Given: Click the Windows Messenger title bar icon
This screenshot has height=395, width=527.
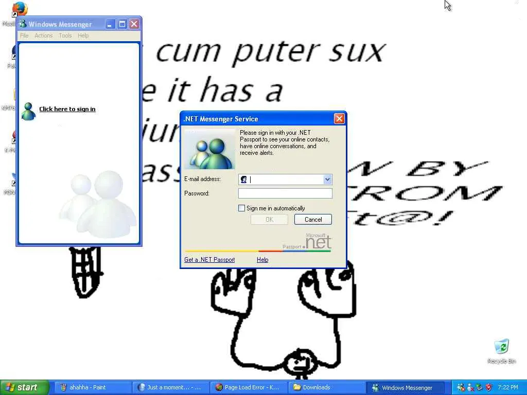Looking at the screenshot, I should [x=23, y=24].
